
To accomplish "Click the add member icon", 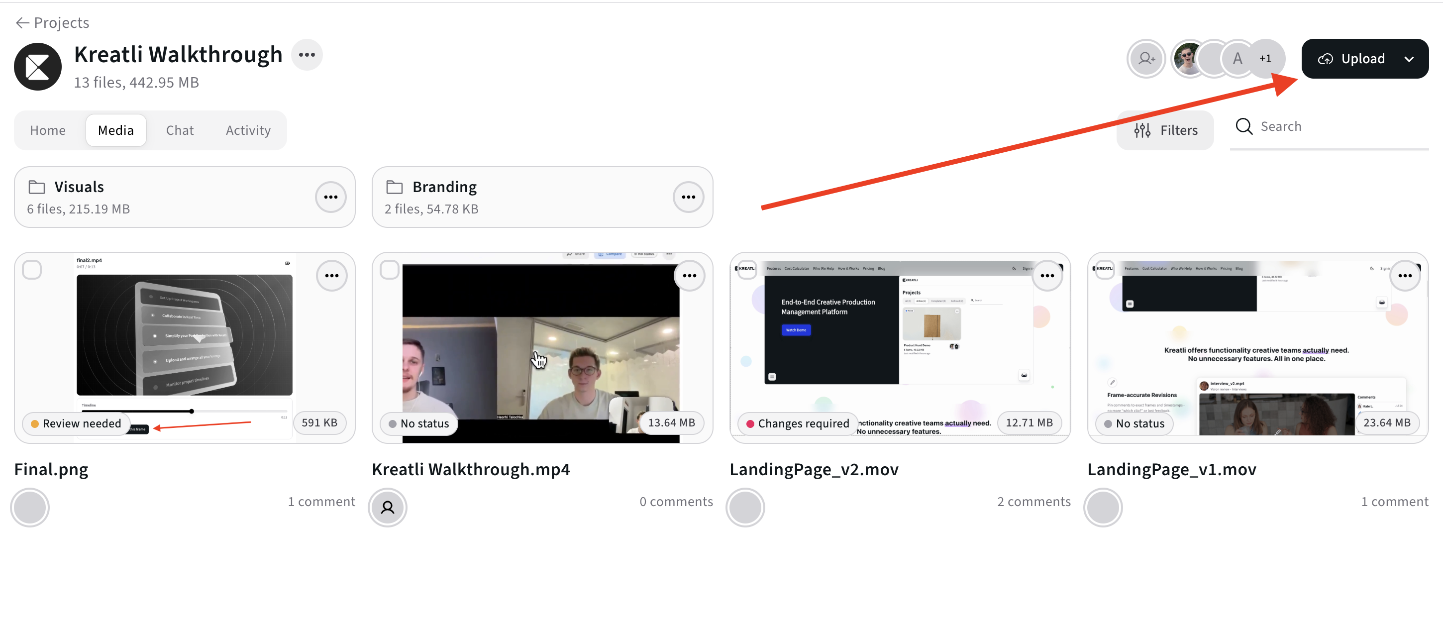I will tap(1145, 58).
